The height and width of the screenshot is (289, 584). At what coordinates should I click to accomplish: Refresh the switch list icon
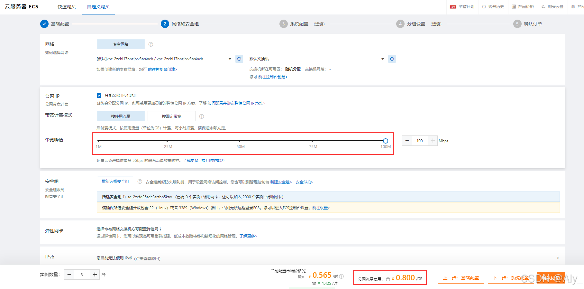[x=392, y=59]
